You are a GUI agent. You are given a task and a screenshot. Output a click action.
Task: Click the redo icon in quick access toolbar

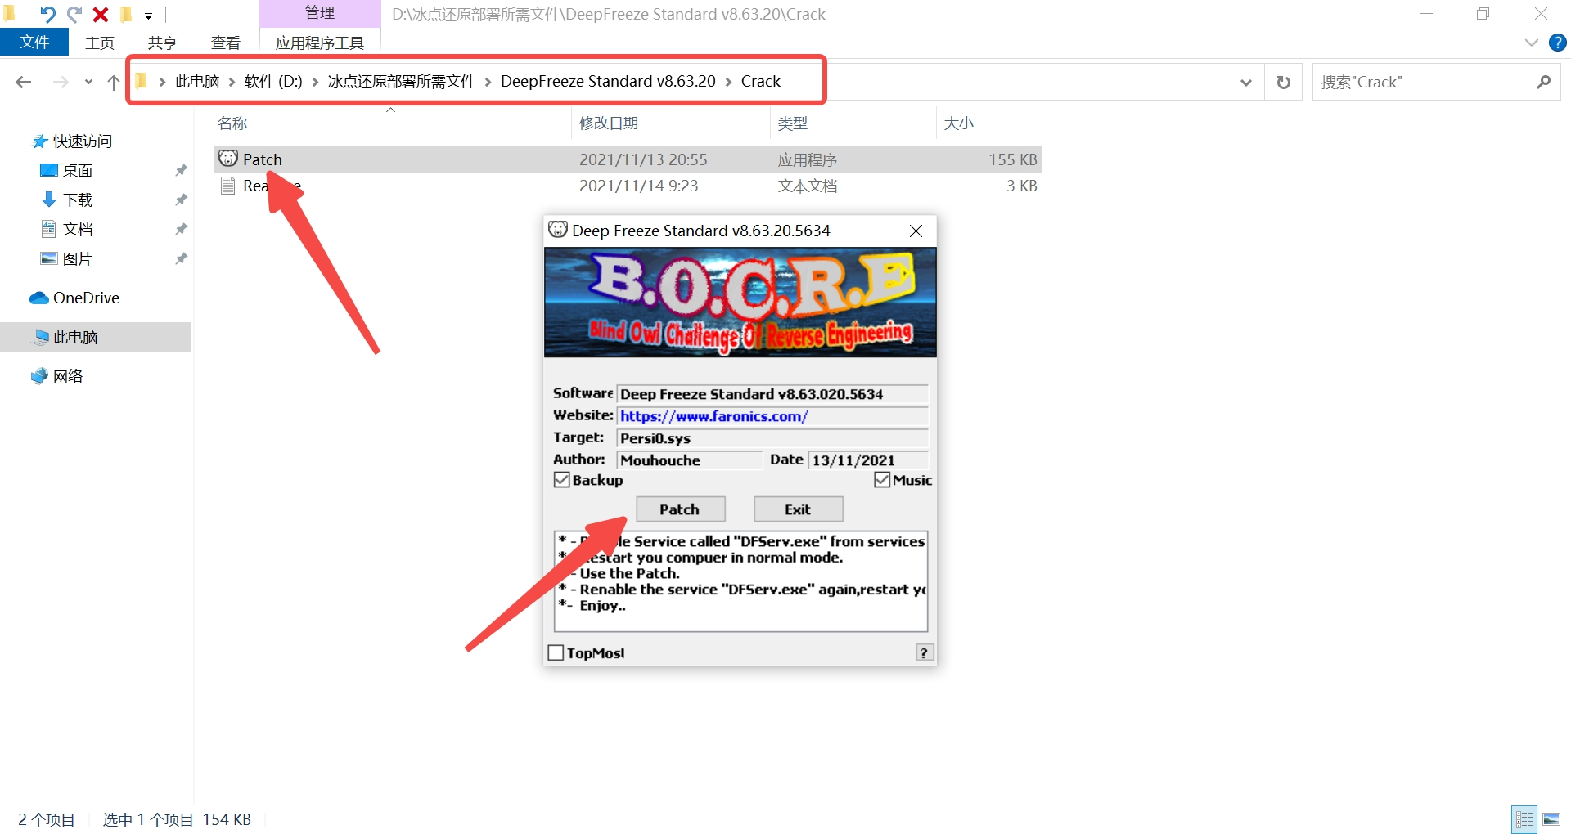(x=74, y=14)
